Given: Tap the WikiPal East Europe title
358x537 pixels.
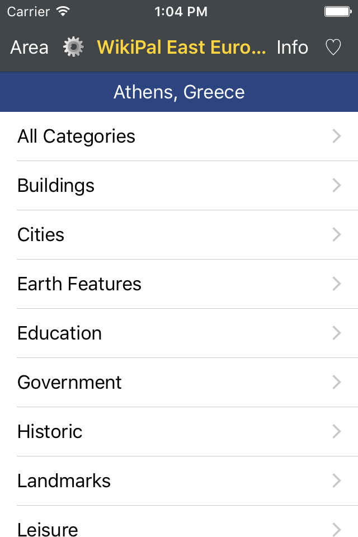Looking at the screenshot, I should 181,47.
